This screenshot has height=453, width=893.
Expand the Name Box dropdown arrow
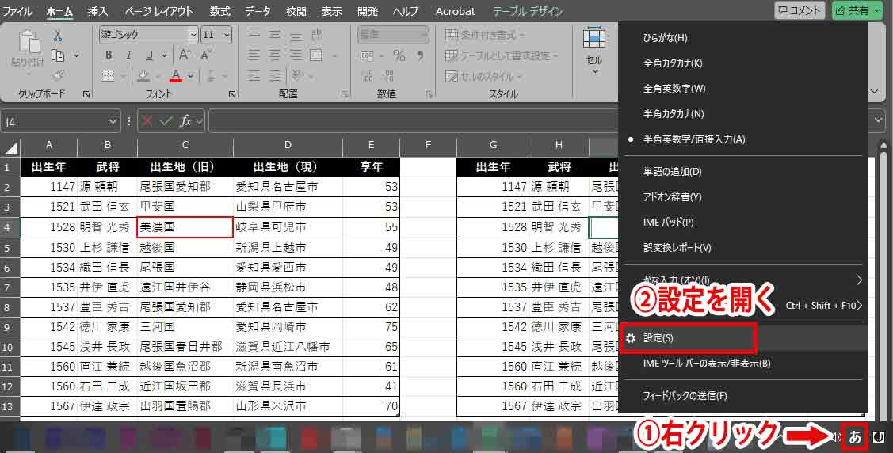point(113,120)
